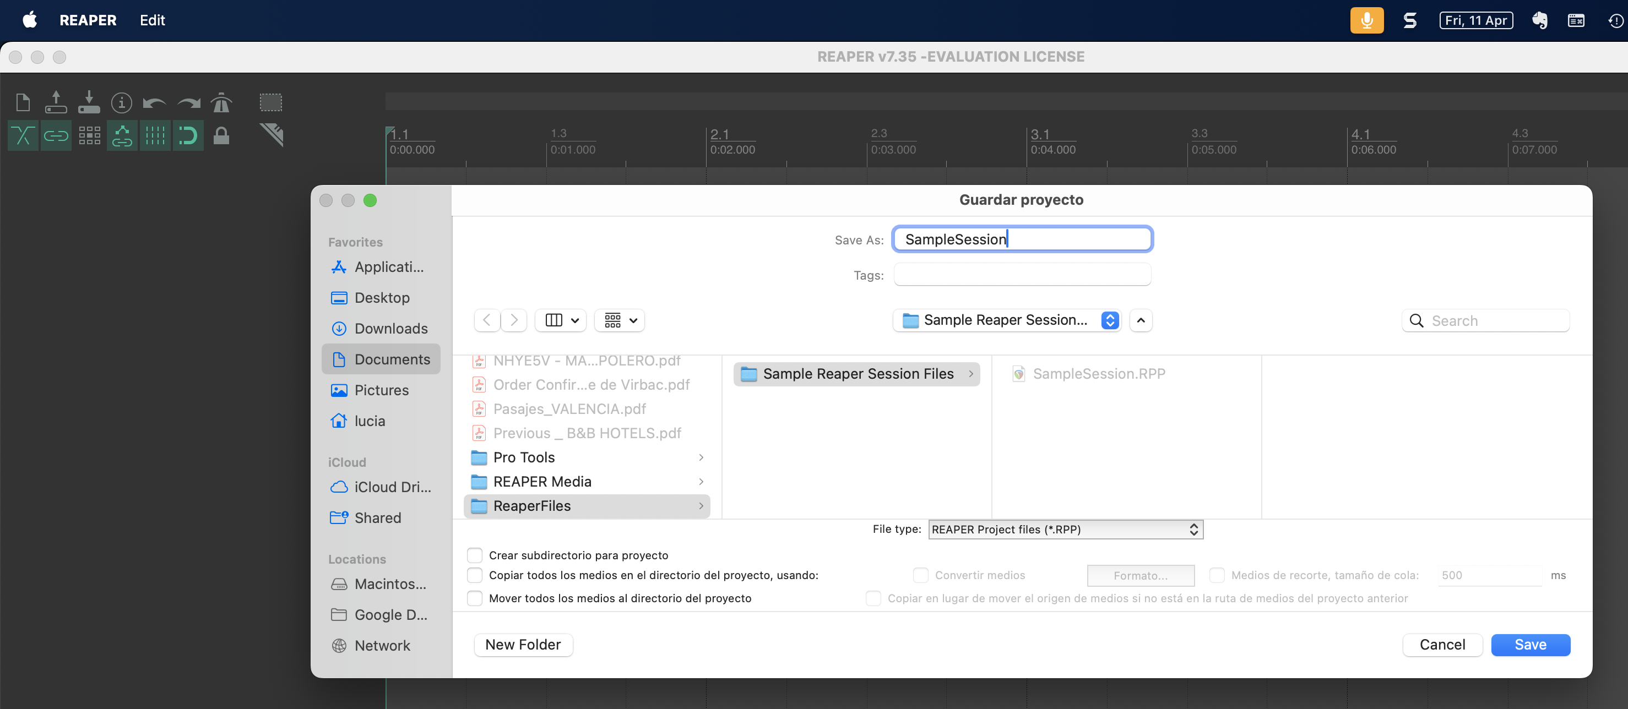Screen dimensions: 1628x709
Task: Expand the ReaperFiles folder chevron
Action: (x=701, y=505)
